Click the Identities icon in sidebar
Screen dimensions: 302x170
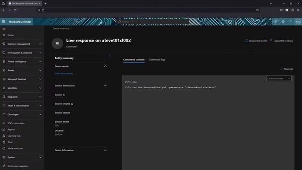click(4, 88)
